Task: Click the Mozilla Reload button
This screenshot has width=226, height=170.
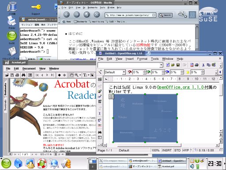Action: (x=87, y=15)
